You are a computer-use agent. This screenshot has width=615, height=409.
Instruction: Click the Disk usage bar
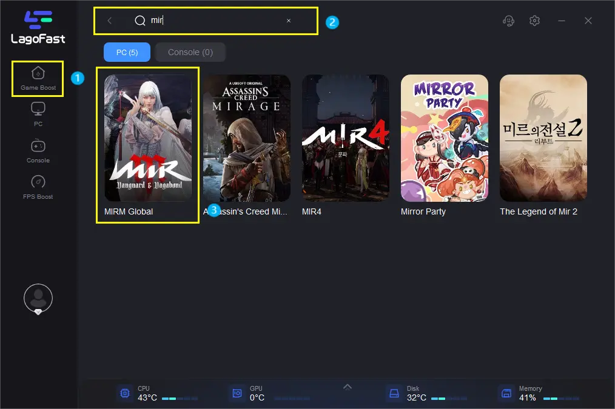(449, 399)
